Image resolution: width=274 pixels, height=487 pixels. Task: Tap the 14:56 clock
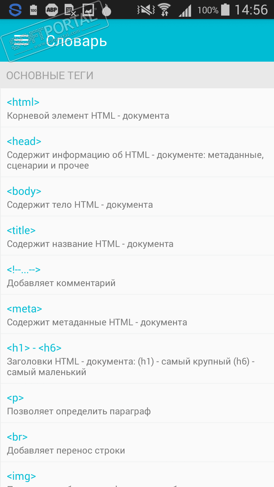coord(251,10)
